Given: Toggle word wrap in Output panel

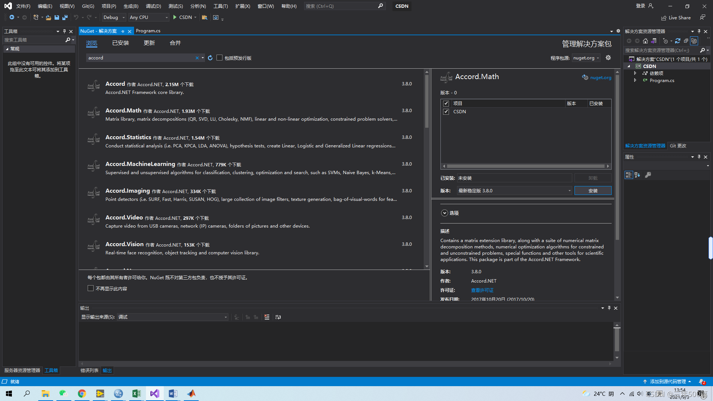Looking at the screenshot, I should tap(278, 317).
